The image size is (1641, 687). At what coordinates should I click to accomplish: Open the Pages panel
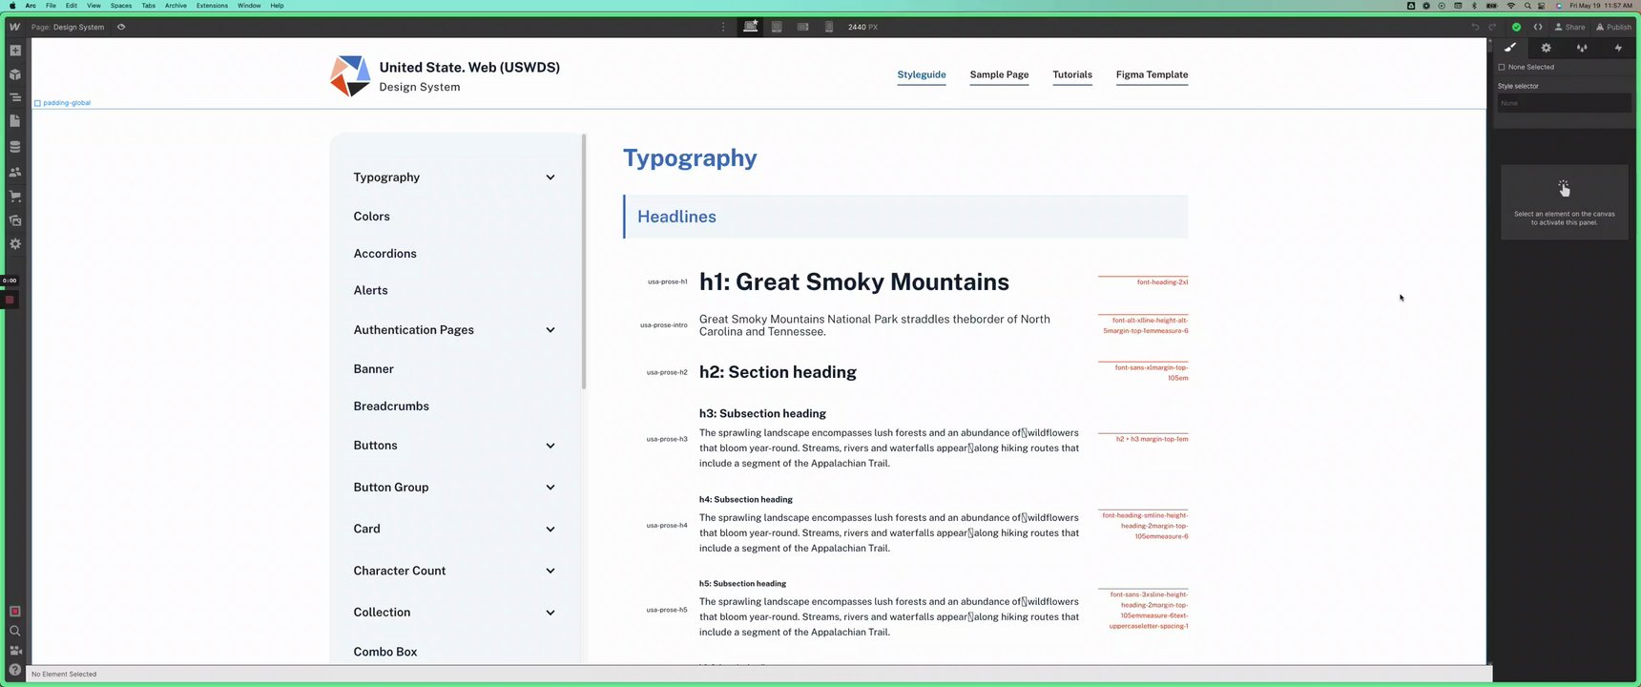coord(14,121)
